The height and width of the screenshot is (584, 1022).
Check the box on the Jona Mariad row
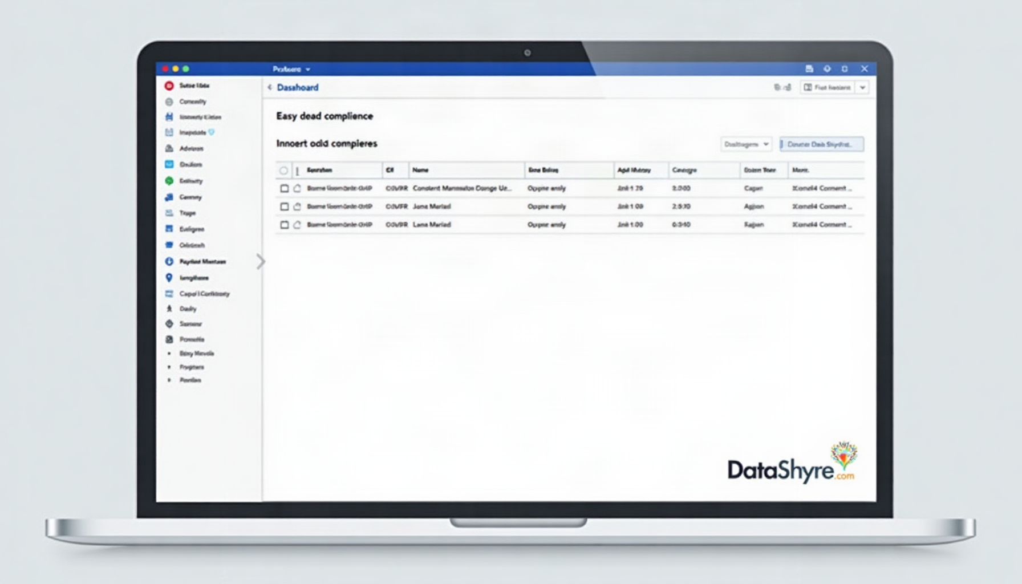click(284, 206)
